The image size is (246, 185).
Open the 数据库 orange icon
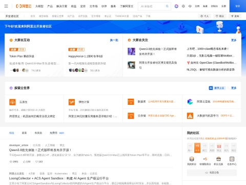pos(131,102)
